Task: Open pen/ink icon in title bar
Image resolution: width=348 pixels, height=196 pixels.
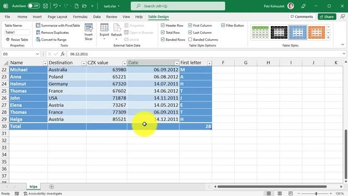Action: click(303, 6)
